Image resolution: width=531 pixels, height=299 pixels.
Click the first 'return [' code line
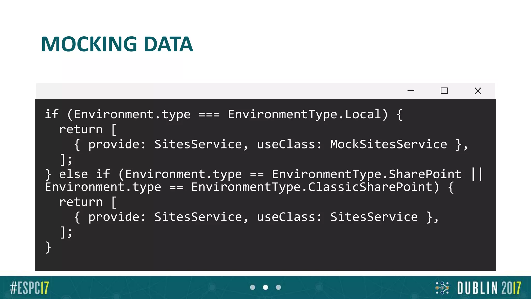click(88, 129)
